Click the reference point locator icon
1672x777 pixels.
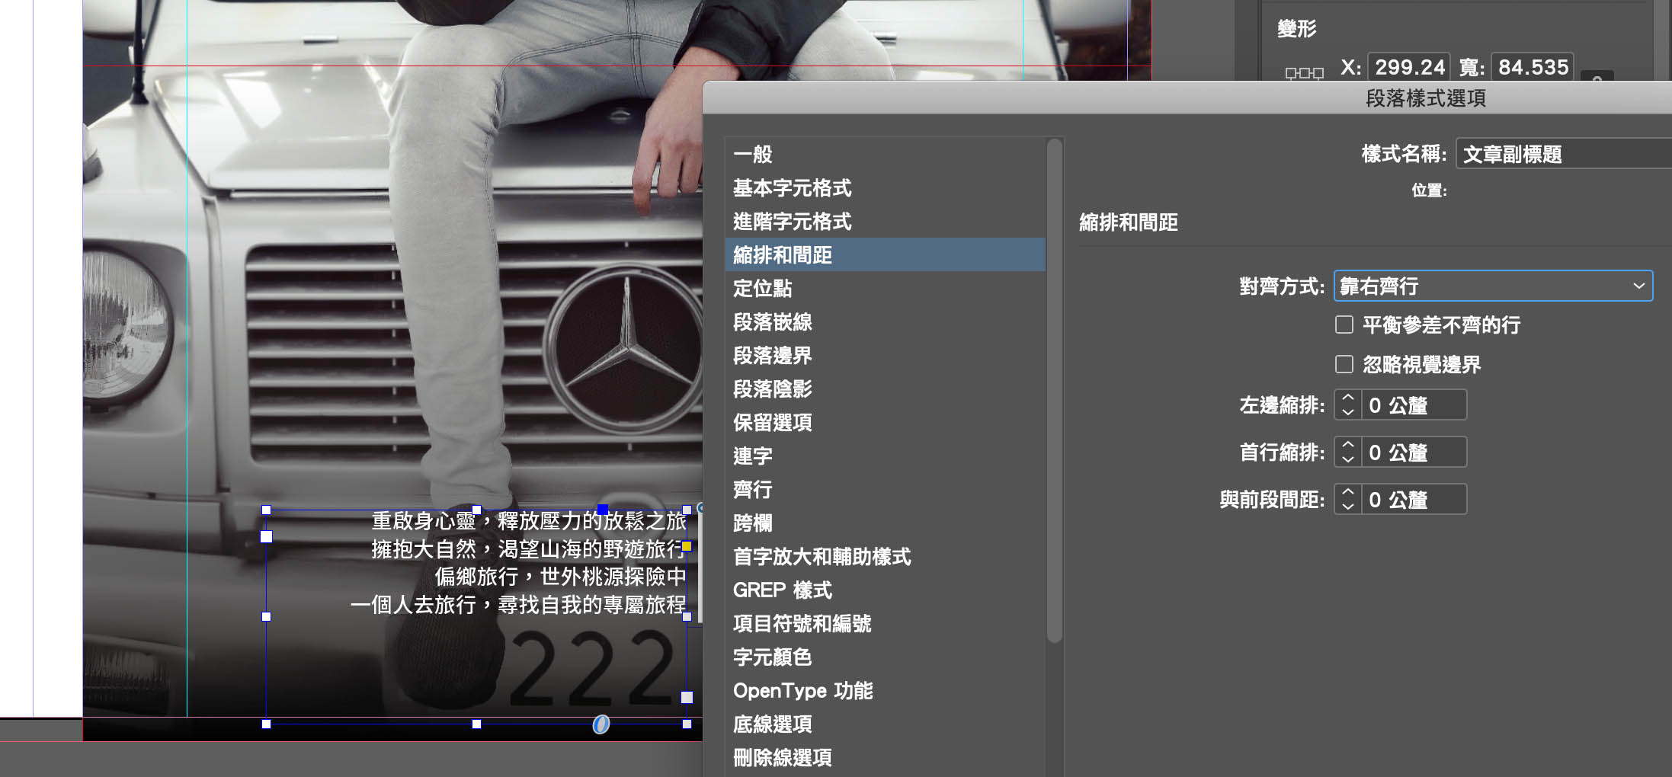coord(1304,73)
